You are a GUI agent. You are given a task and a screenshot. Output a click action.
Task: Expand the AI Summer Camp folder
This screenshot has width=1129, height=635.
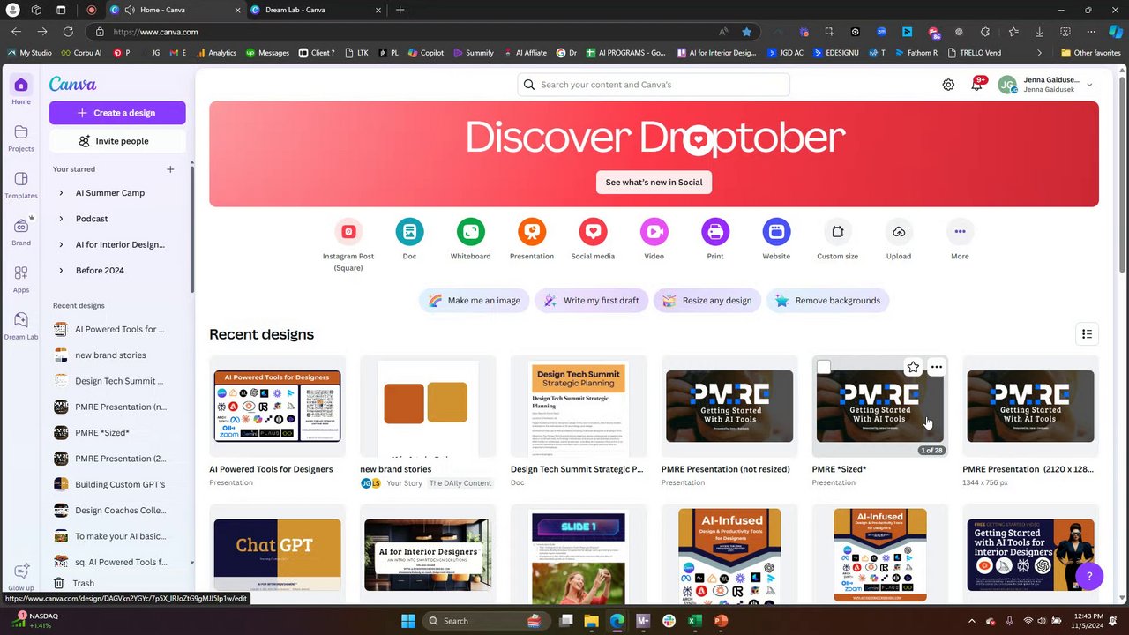[x=61, y=192]
